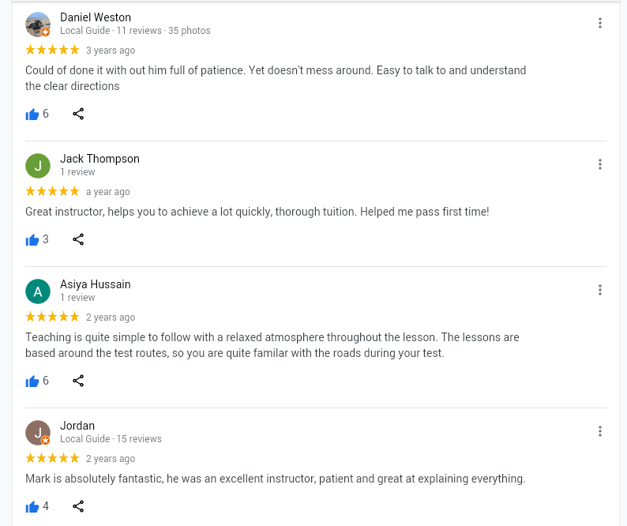Like Jordan's review

(x=32, y=507)
